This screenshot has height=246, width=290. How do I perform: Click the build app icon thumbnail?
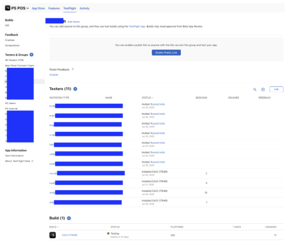pos(53,235)
